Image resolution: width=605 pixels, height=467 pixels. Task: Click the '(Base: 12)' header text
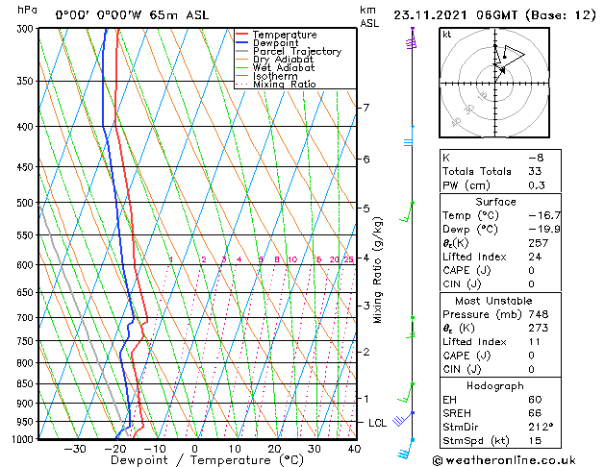point(561,15)
